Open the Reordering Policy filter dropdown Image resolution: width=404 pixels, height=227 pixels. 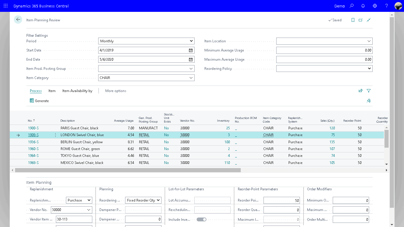point(324,69)
